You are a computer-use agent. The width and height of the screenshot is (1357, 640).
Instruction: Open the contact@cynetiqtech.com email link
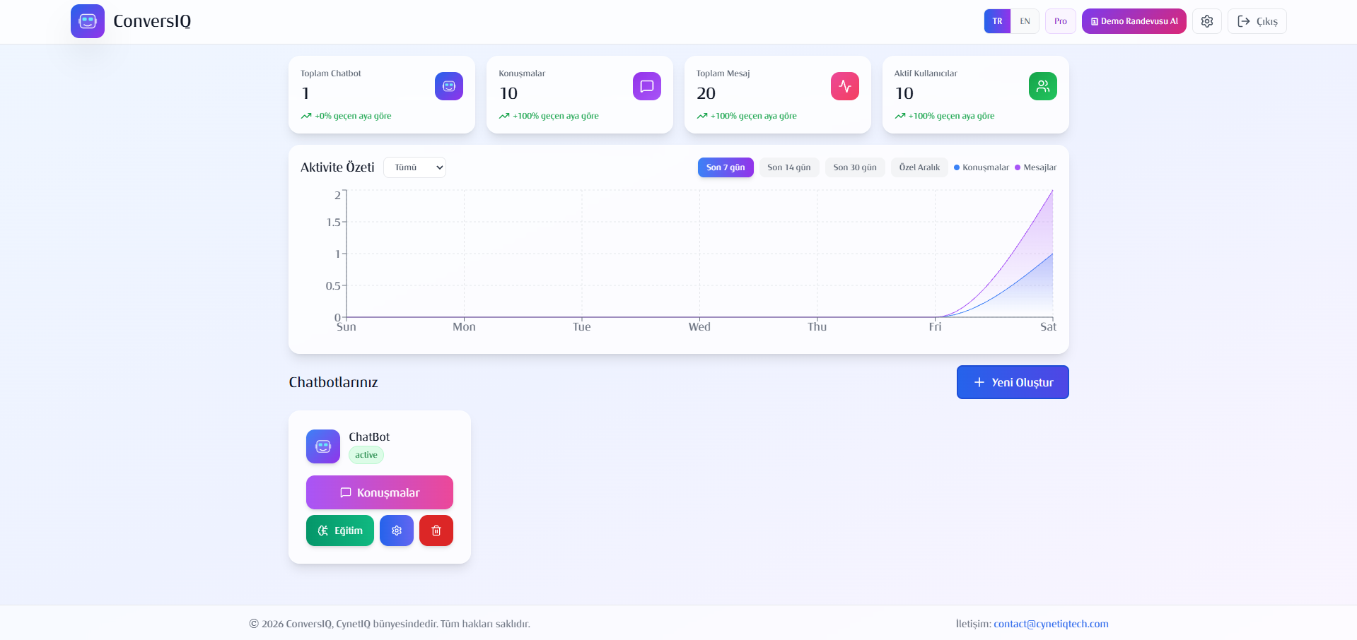tap(1051, 624)
